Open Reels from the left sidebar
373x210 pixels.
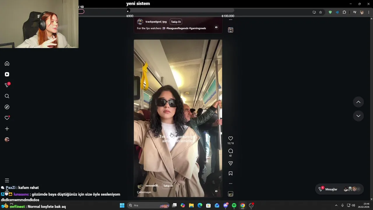pyautogui.click(x=7, y=74)
